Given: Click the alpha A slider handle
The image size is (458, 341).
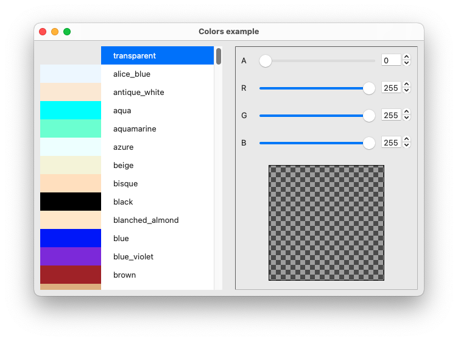Looking at the screenshot, I should coord(266,61).
